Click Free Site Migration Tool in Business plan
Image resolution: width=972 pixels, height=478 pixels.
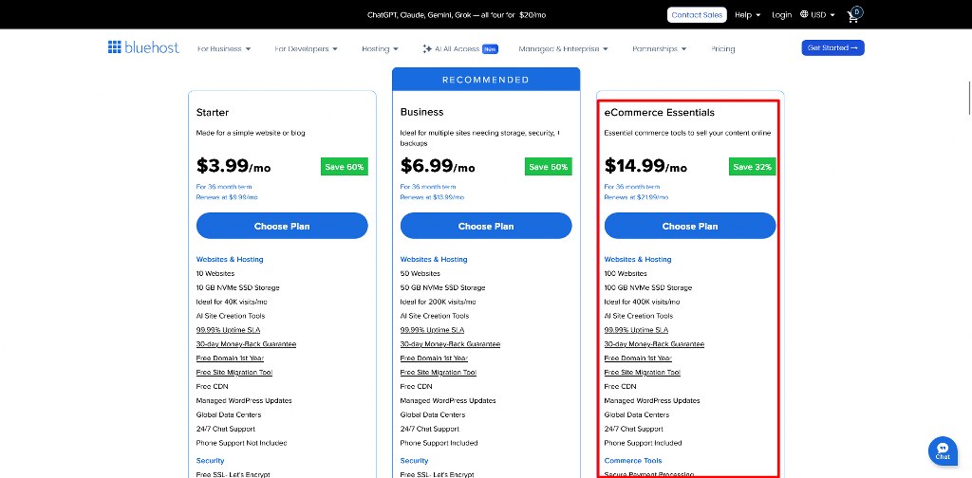pos(439,373)
